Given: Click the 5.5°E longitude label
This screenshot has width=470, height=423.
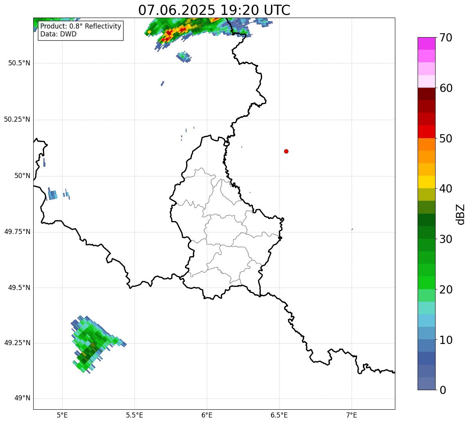Looking at the screenshot, I should [x=135, y=415].
